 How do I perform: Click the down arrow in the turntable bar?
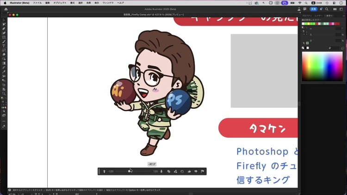coord(161,171)
